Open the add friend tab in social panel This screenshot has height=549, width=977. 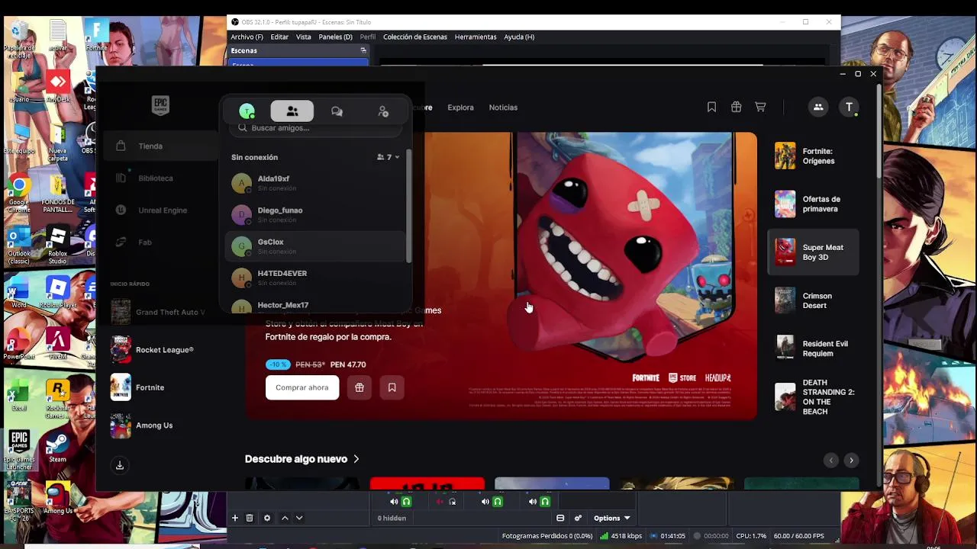pyautogui.click(x=383, y=111)
